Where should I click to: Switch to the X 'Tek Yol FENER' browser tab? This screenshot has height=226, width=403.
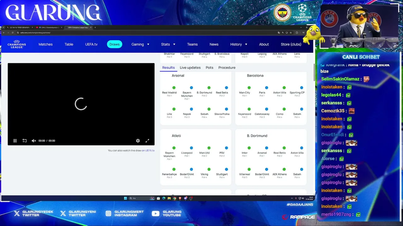click(x=20, y=27)
